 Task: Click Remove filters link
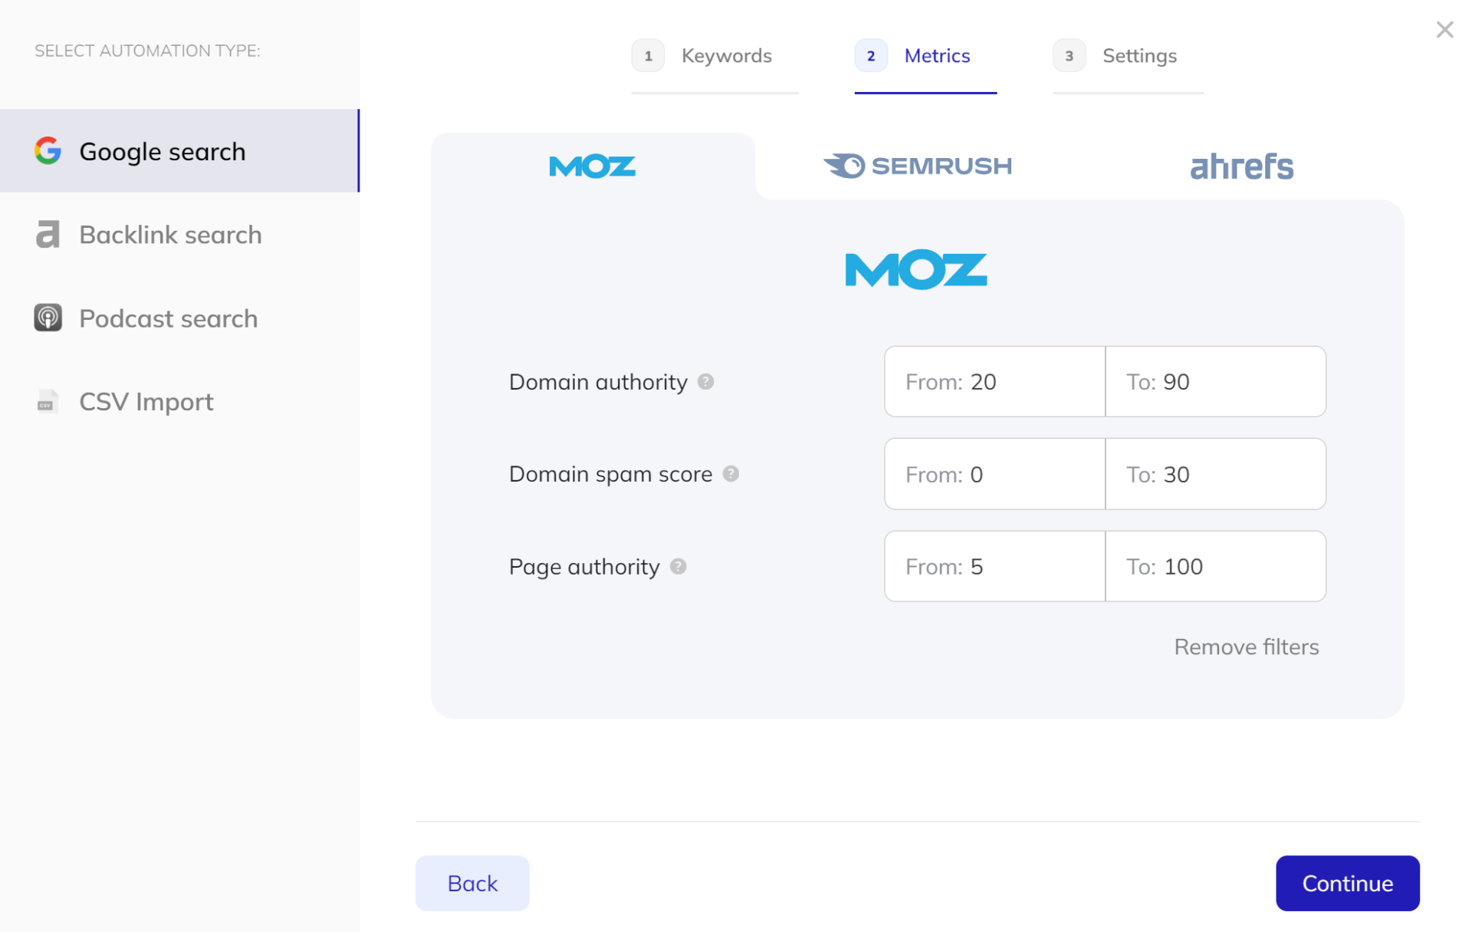point(1247,647)
